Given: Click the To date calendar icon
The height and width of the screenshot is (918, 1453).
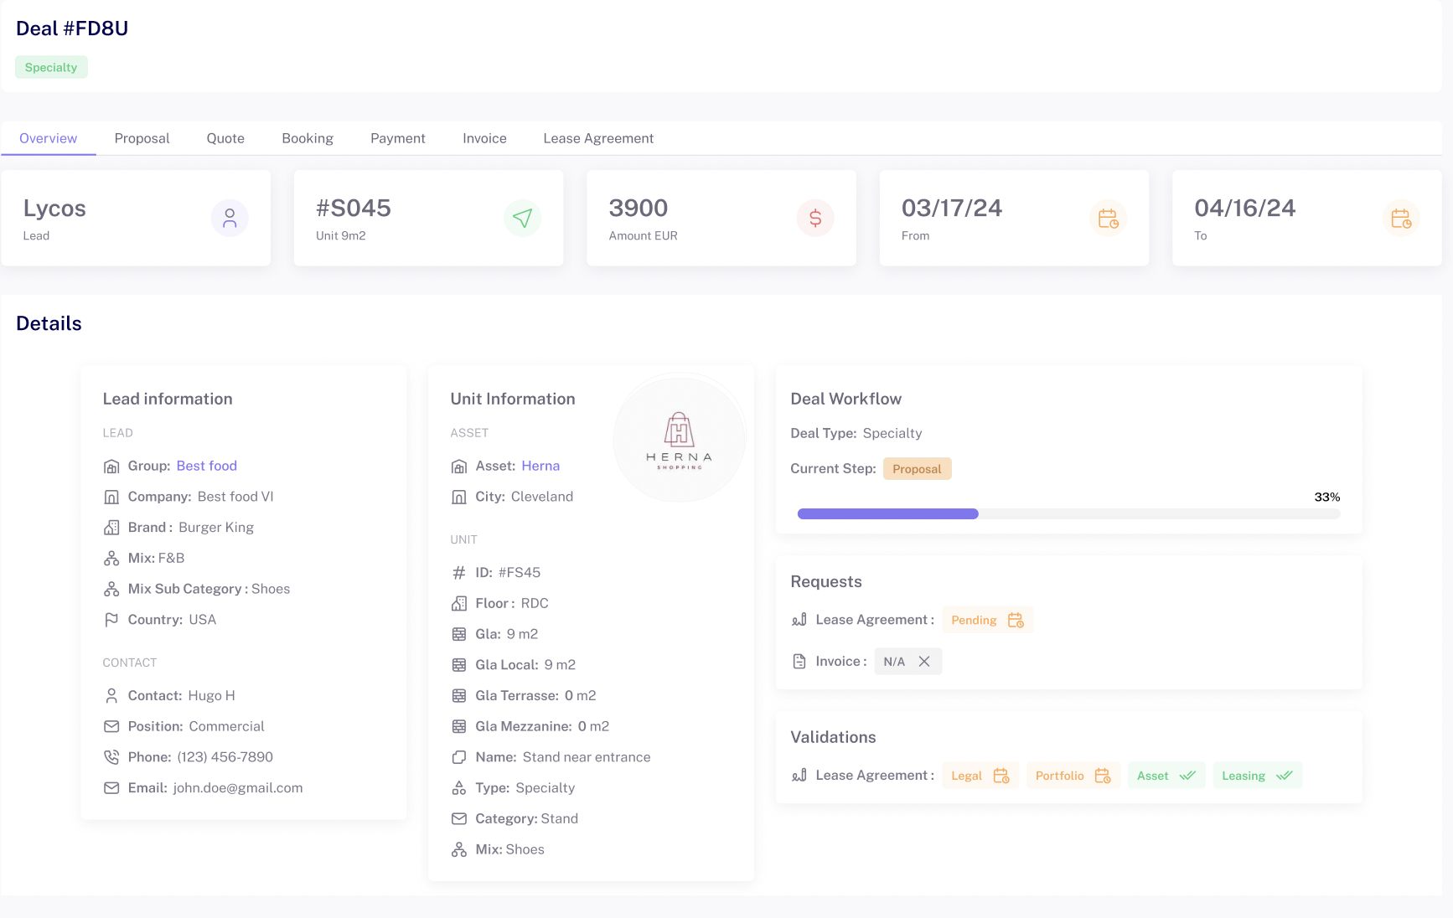Looking at the screenshot, I should 1400,219.
